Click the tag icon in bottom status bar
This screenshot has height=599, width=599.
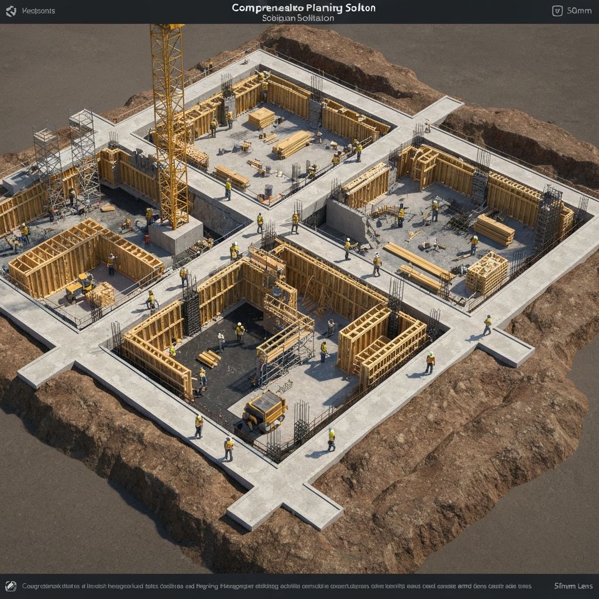11,586
